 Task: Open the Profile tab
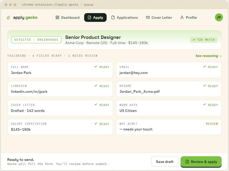pyautogui.click(x=188, y=18)
